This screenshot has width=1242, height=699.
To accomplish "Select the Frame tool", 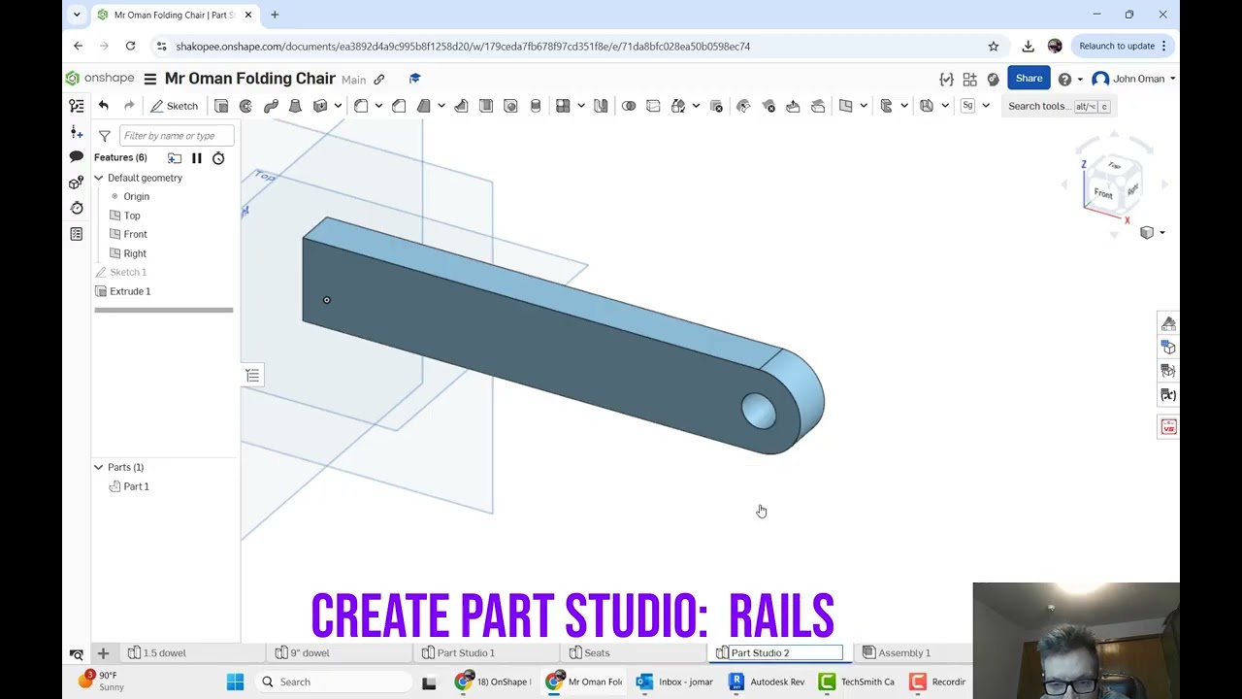I will tap(886, 106).
